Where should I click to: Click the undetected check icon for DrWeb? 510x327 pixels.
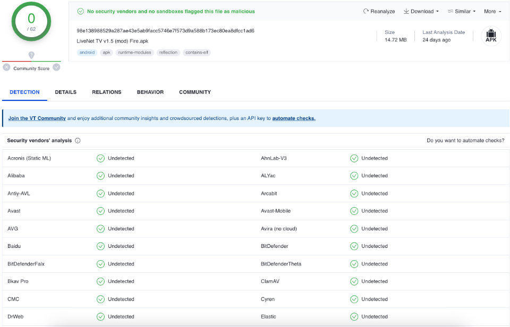pyautogui.click(x=100, y=316)
